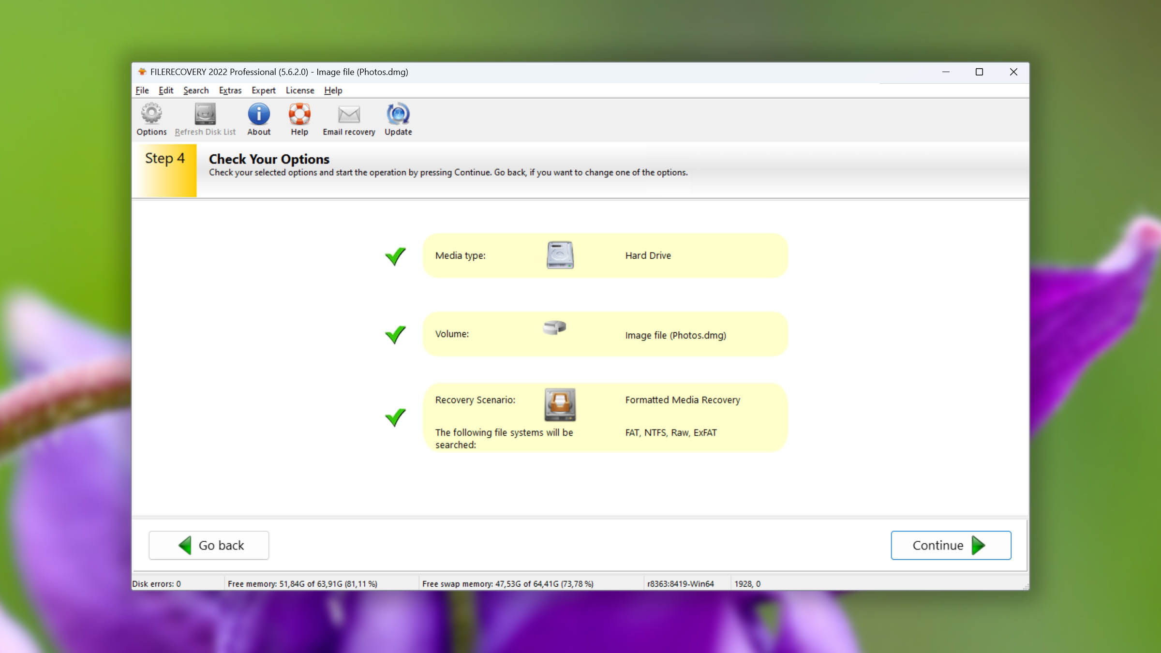
Task: Click the Recovery Scenario: label
Action: click(475, 400)
